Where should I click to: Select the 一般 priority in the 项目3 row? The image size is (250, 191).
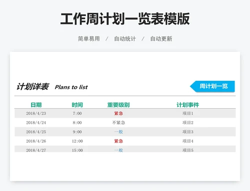point(118,132)
